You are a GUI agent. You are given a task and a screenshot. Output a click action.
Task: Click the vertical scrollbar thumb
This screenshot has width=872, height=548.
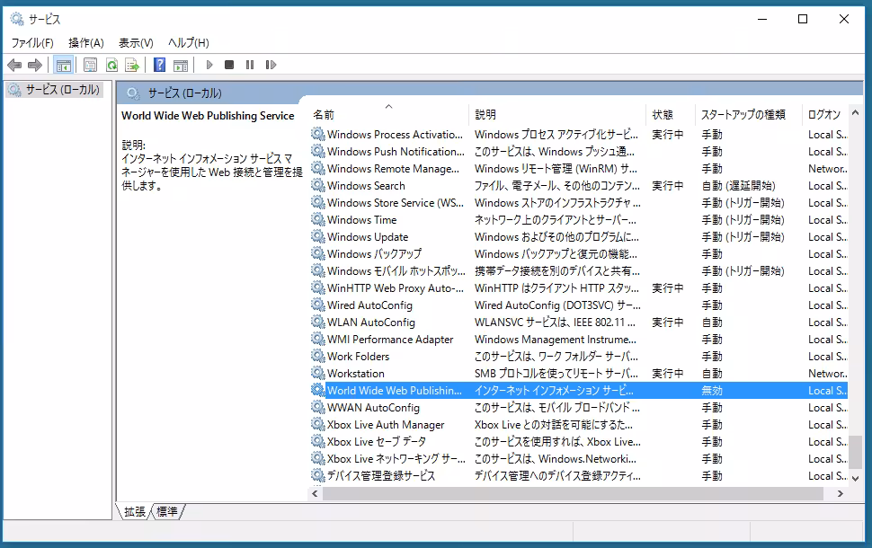(855, 452)
